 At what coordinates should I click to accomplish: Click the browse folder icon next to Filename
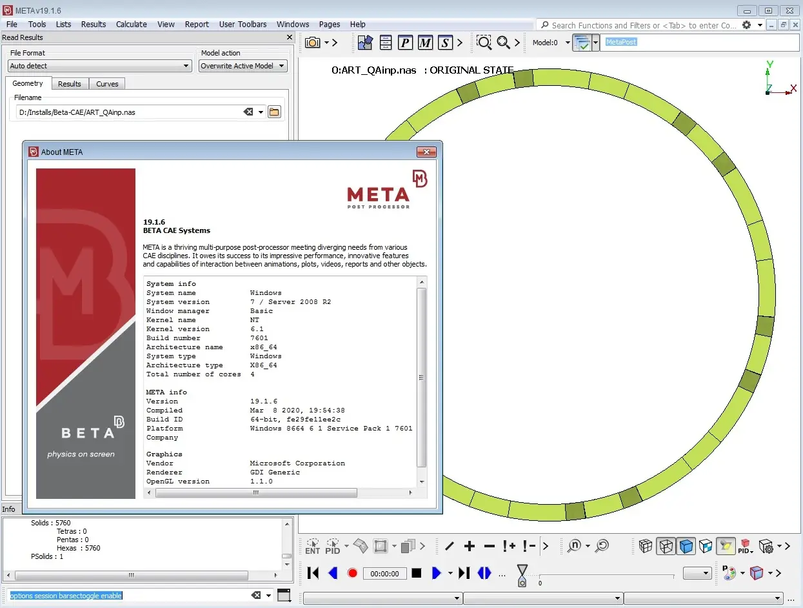(274, 112)
